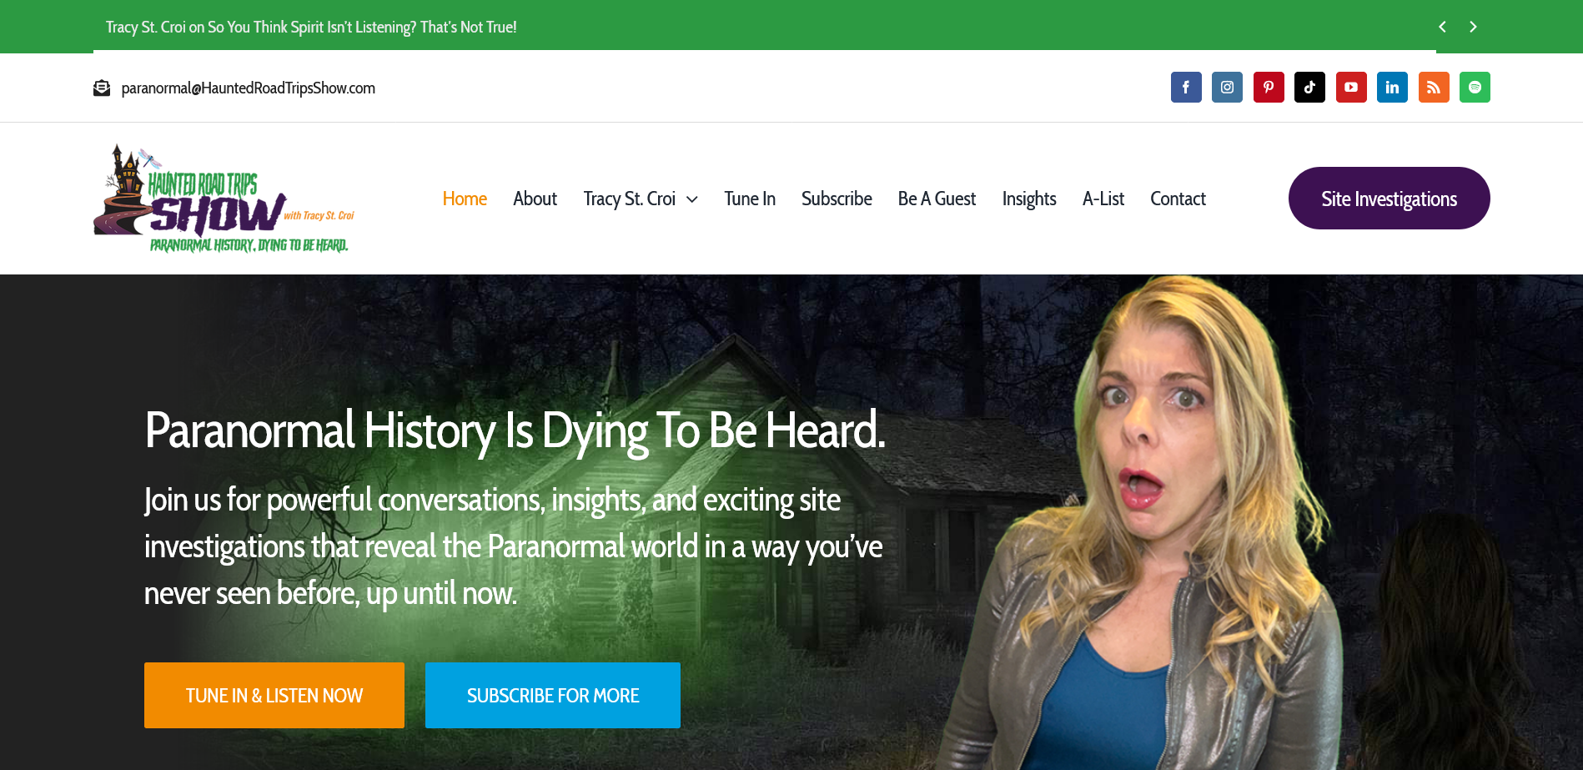
Task: Open the Contact menu item
Action: pos(1178,199)
